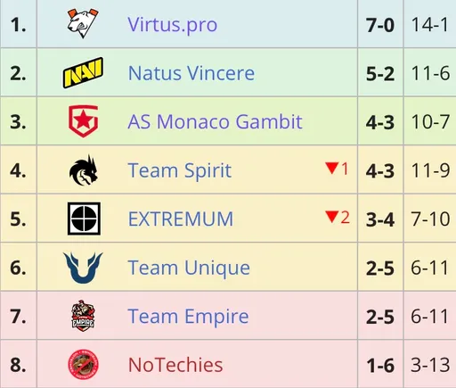Open the red NoTechies link
This screenshot has width=456, height=388.
pos(175,365)
